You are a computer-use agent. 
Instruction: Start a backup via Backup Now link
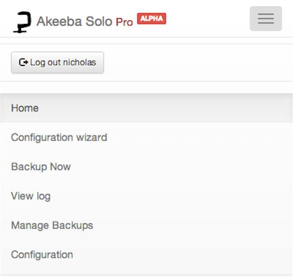click(x=41, y=167)
